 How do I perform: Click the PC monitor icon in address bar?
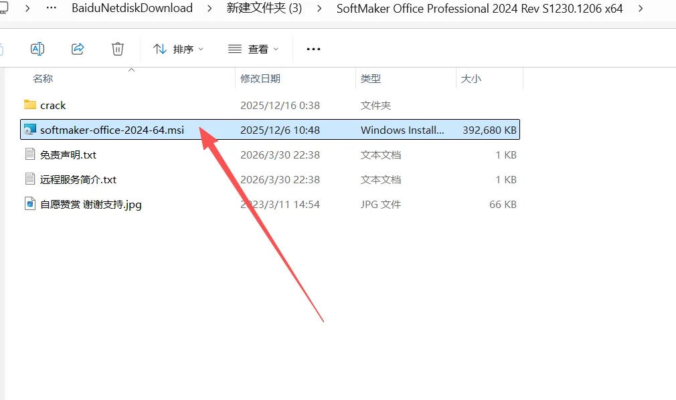pos(3,8)
